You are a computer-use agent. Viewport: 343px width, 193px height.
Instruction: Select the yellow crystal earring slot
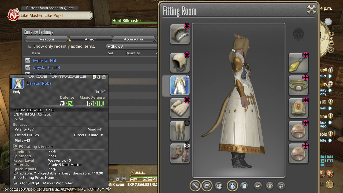point(298,63)
